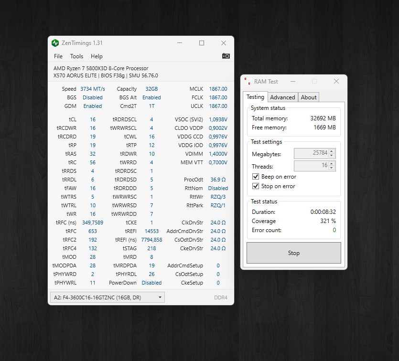
Task: Click the Total memory value 32692 MB
Action: (x=323, y=118)
